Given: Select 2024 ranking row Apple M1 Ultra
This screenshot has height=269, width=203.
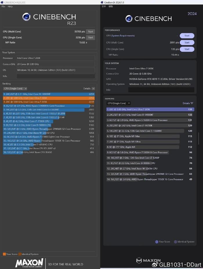Looking at the screenshot, I should (x=150, y=142).
